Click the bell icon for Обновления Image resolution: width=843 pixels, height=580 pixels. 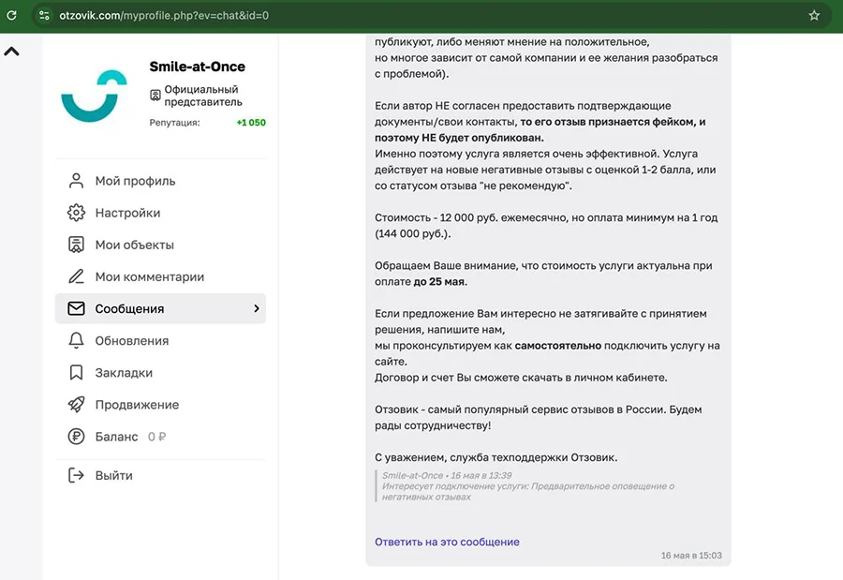click(x=77, y=340)
